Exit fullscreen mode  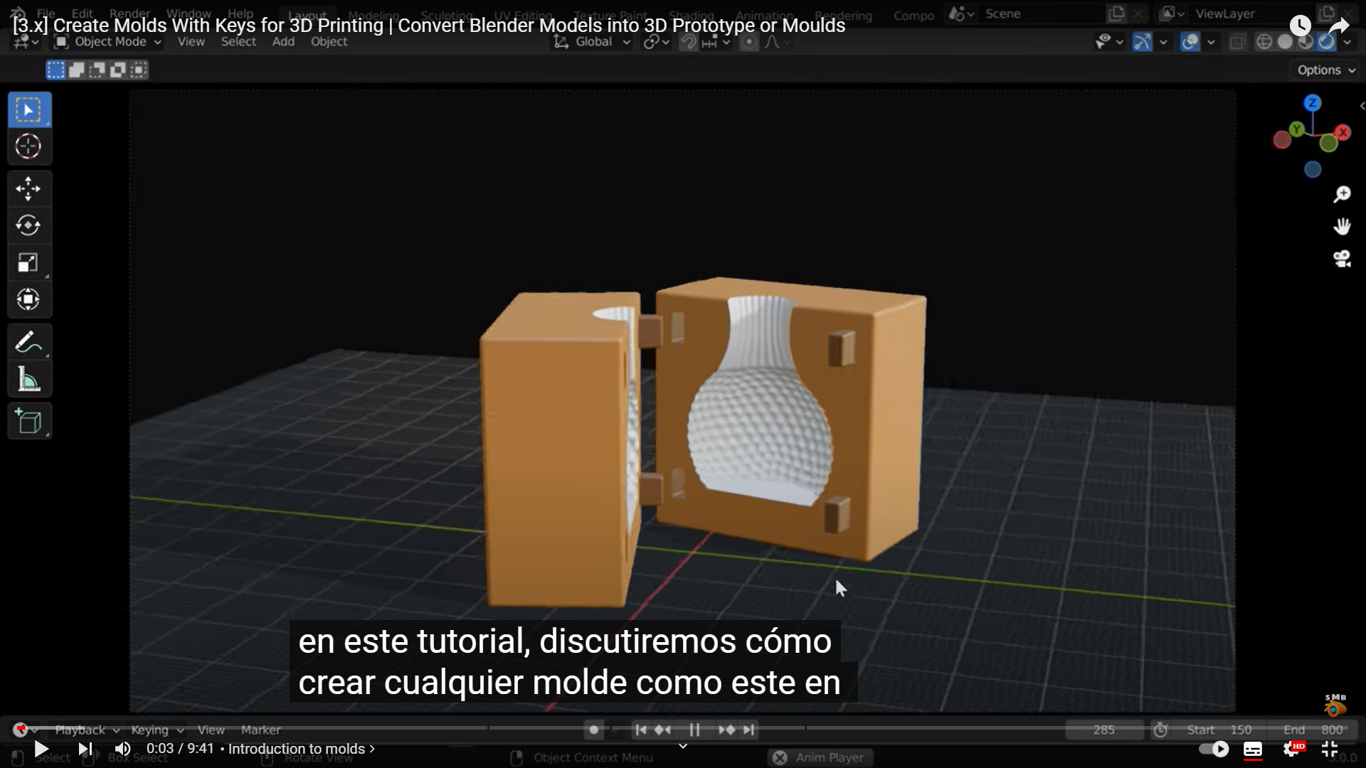(1330, 749)
